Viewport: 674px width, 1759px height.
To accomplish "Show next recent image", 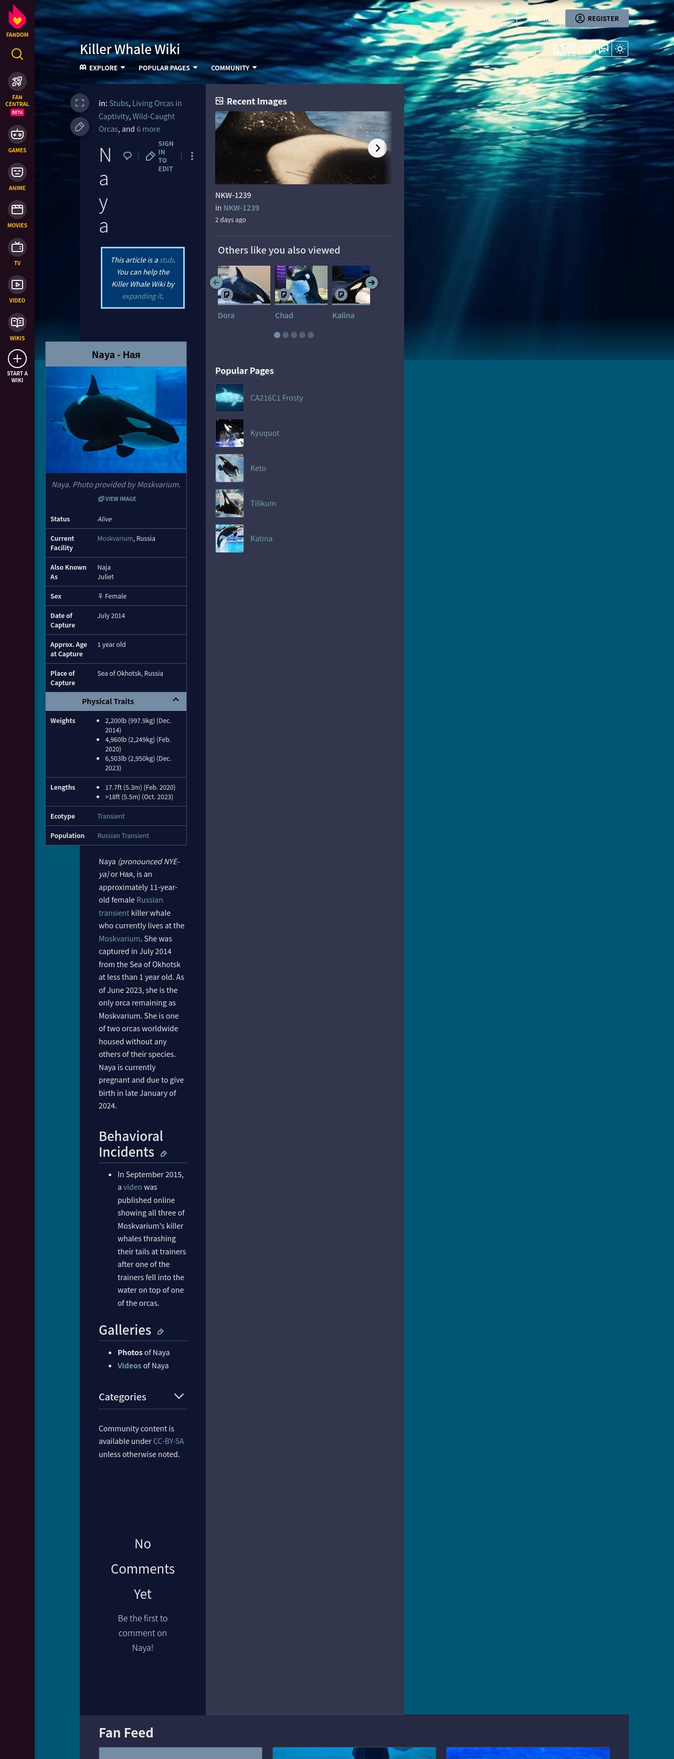I will pos(377,148).
